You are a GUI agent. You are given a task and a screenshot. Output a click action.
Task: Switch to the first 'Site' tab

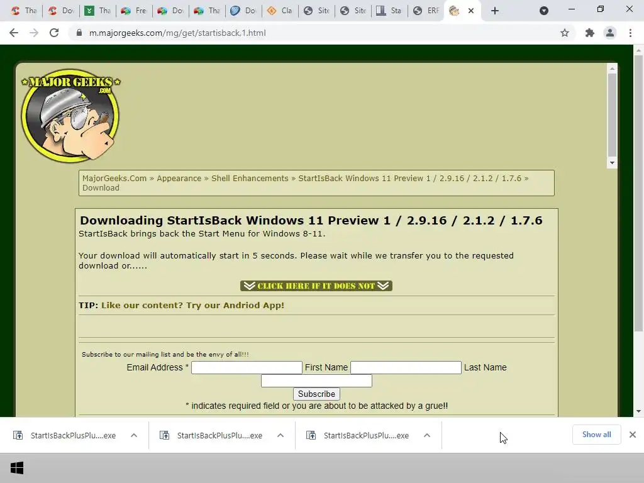pos(316,11)
